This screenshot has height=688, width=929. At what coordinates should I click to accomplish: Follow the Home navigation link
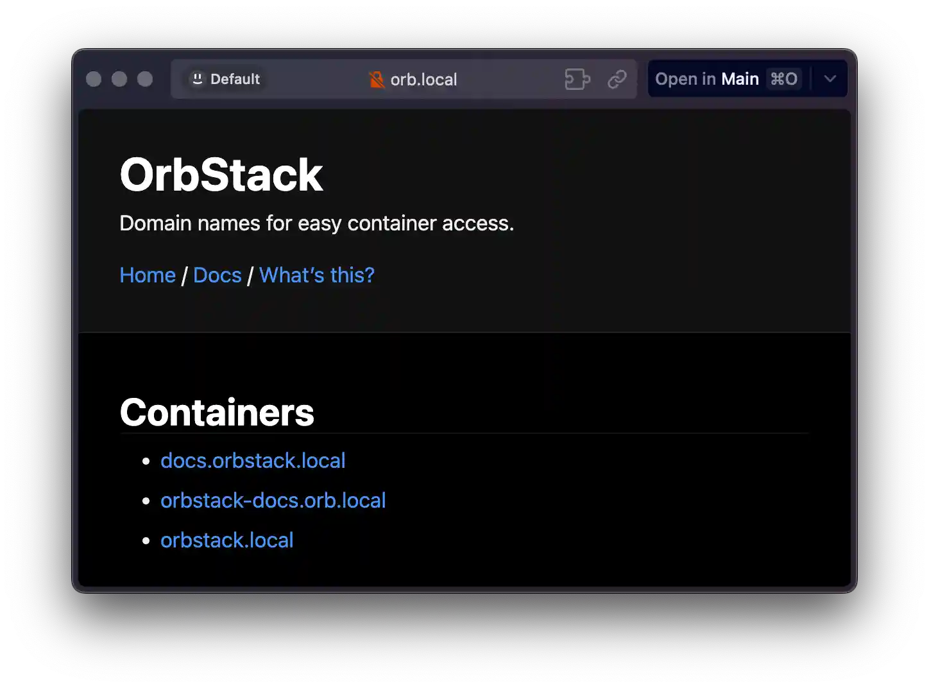pos(148,275)
